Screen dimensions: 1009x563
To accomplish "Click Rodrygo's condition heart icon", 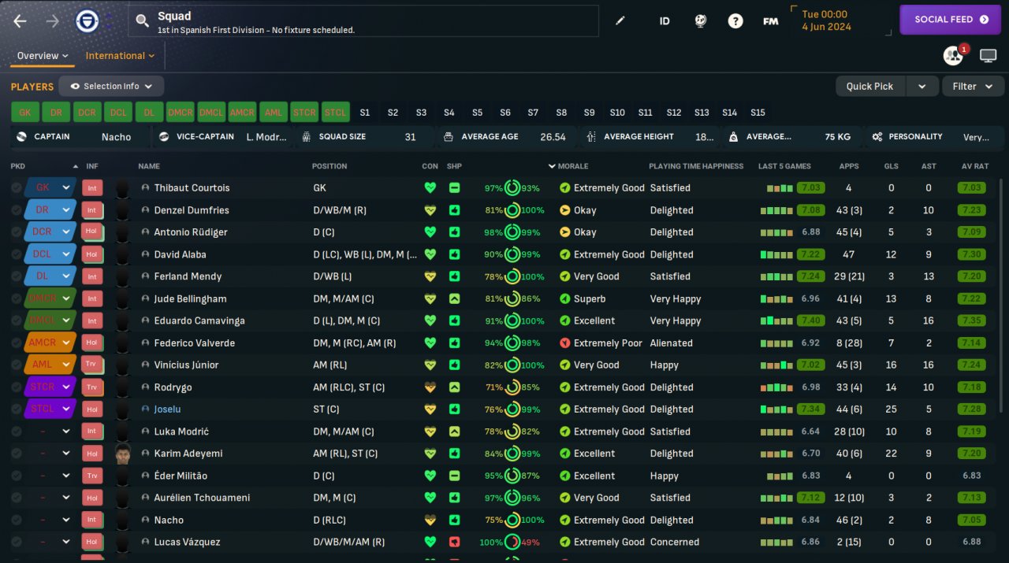I will click(x=430, y=387).
